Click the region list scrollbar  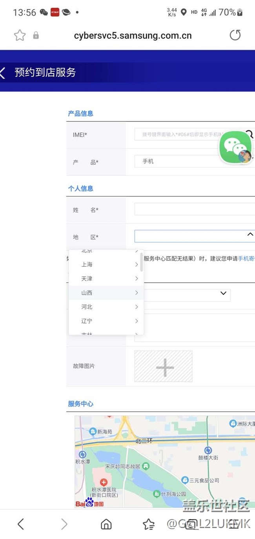click(x=141, y=262)
